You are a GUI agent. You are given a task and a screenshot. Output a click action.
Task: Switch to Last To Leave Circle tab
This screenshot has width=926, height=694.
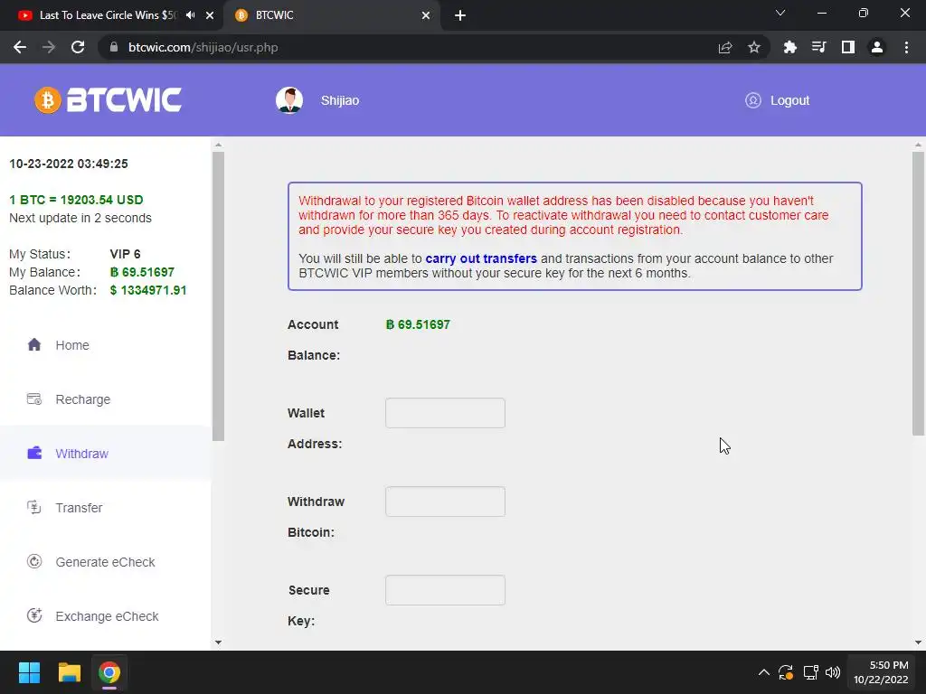[109, 15]
